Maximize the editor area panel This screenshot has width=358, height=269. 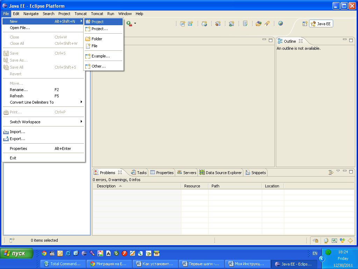271,40
